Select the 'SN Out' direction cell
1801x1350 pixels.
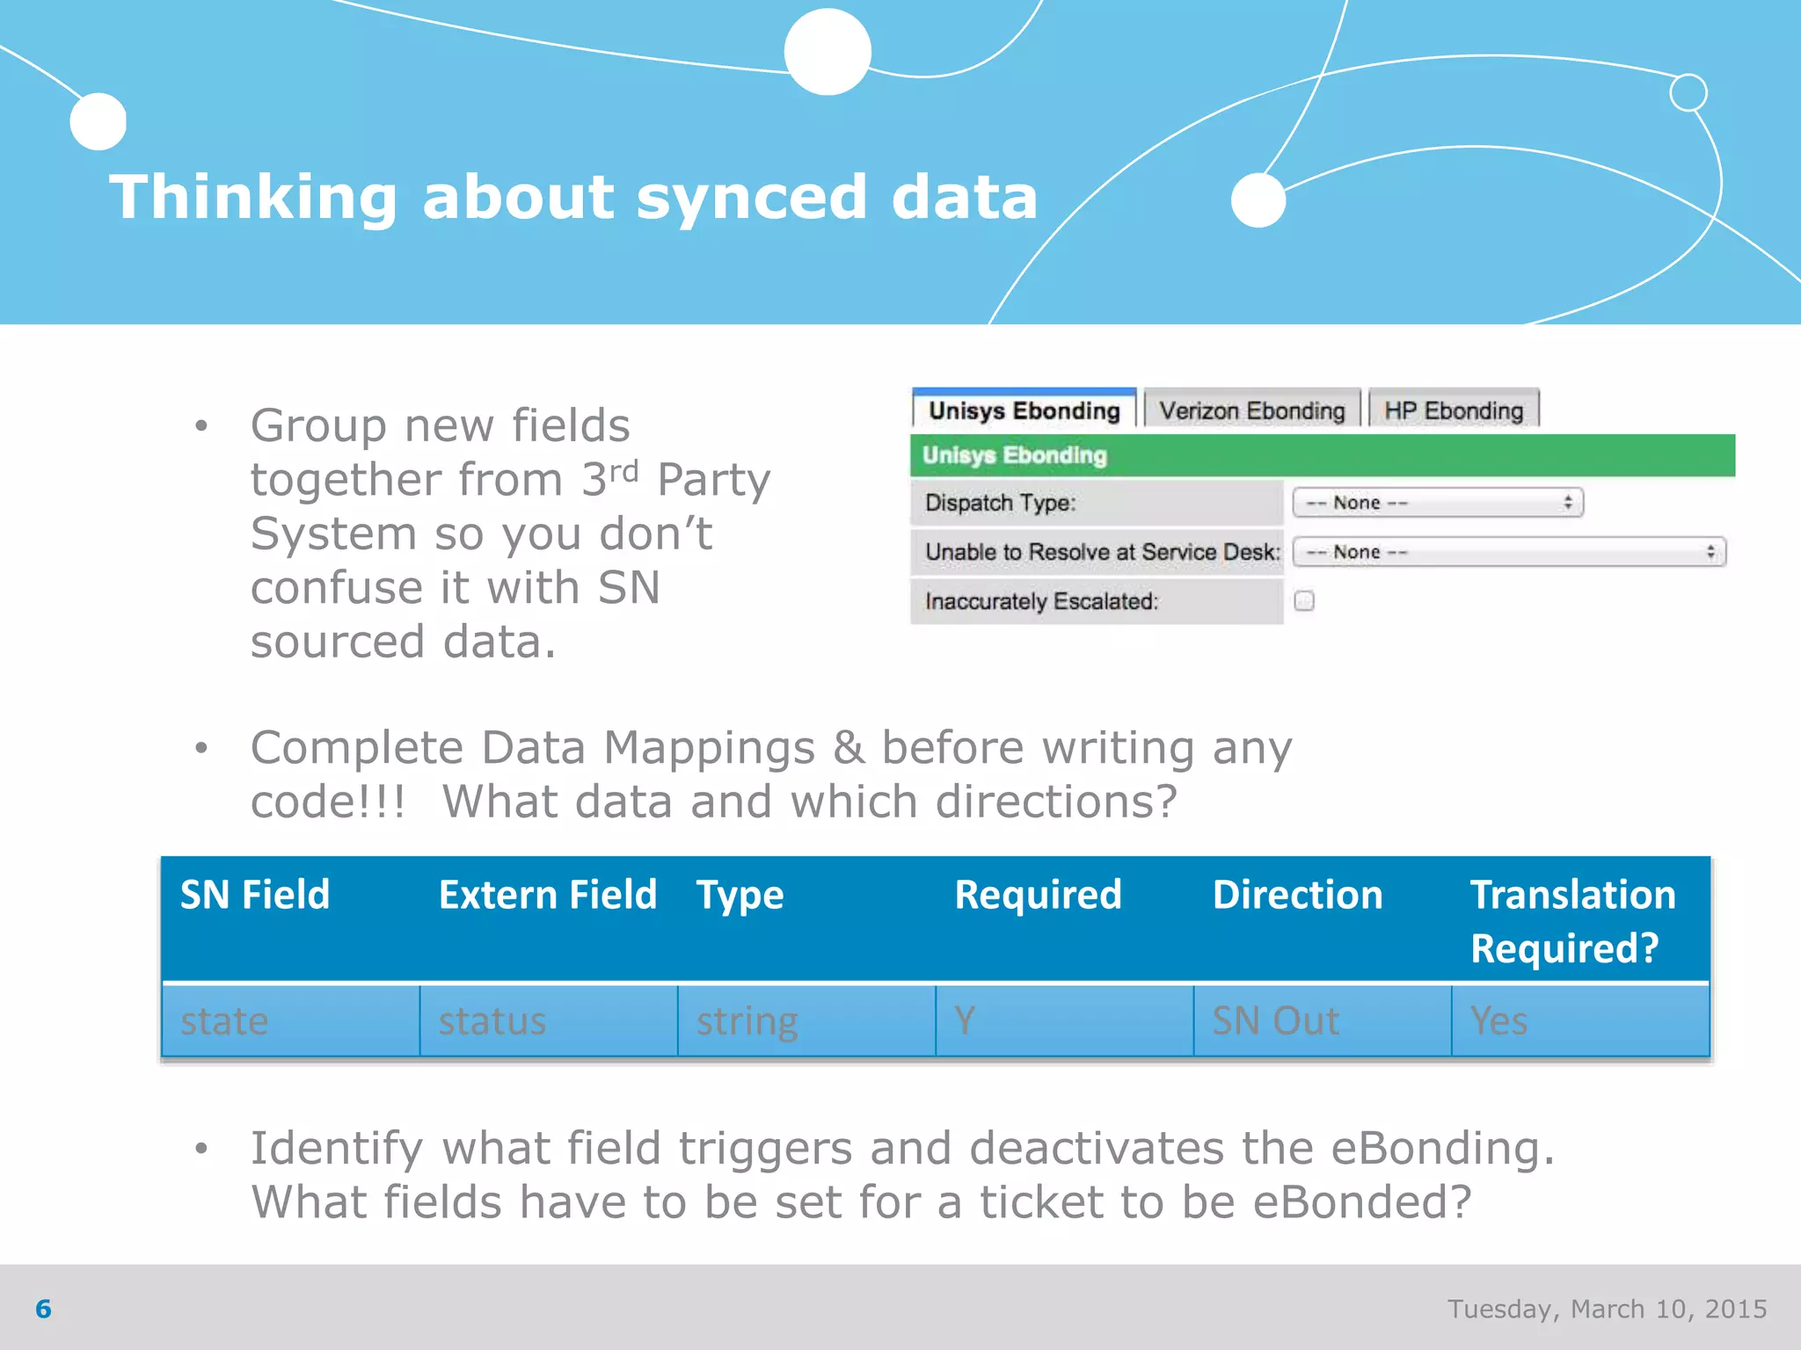[x=1321, y=1020]
